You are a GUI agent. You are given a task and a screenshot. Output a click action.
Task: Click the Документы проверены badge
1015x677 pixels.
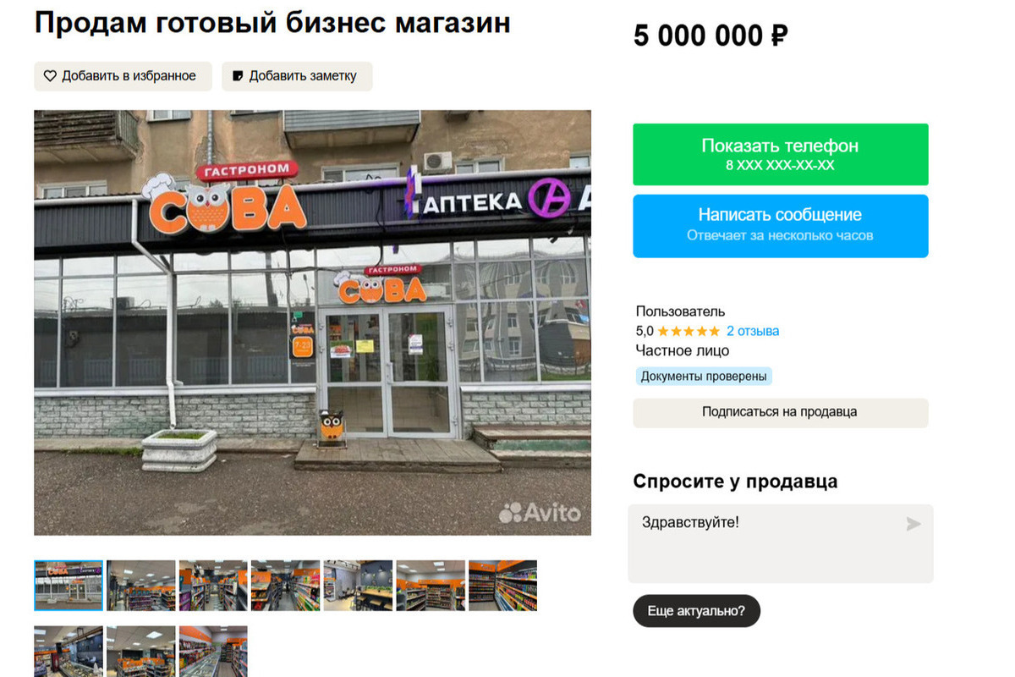click(x=704, y=377)
